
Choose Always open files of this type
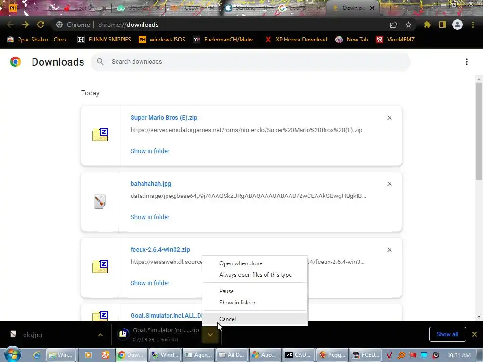point(254,275)
